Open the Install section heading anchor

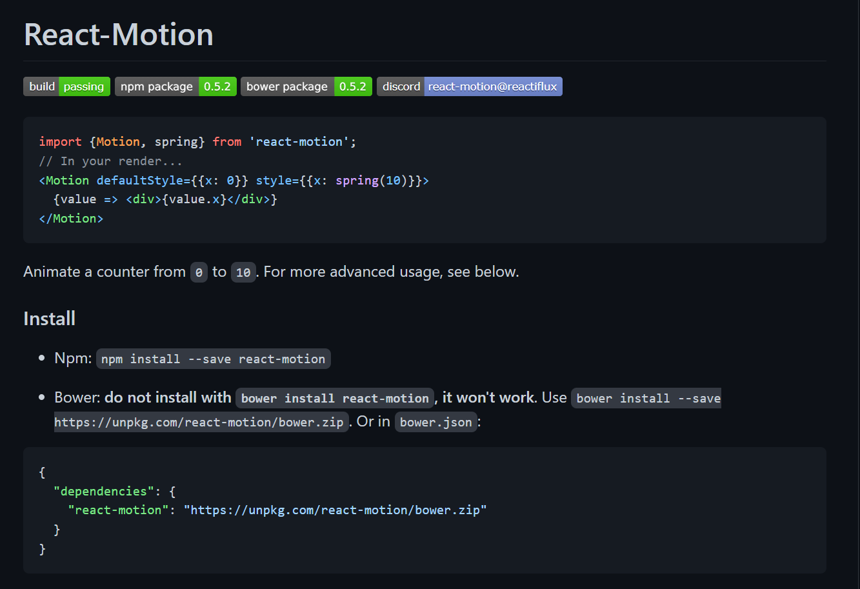[x=49, y=317]
